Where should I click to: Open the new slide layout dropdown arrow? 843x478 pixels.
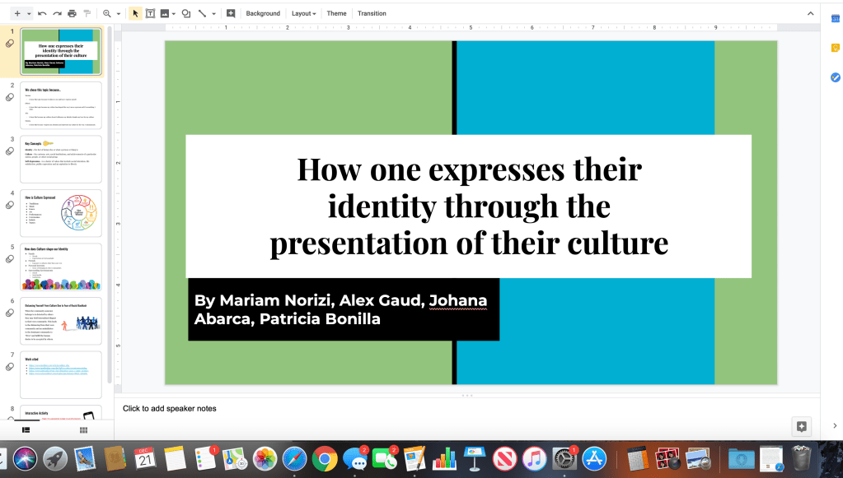point(29,14)
